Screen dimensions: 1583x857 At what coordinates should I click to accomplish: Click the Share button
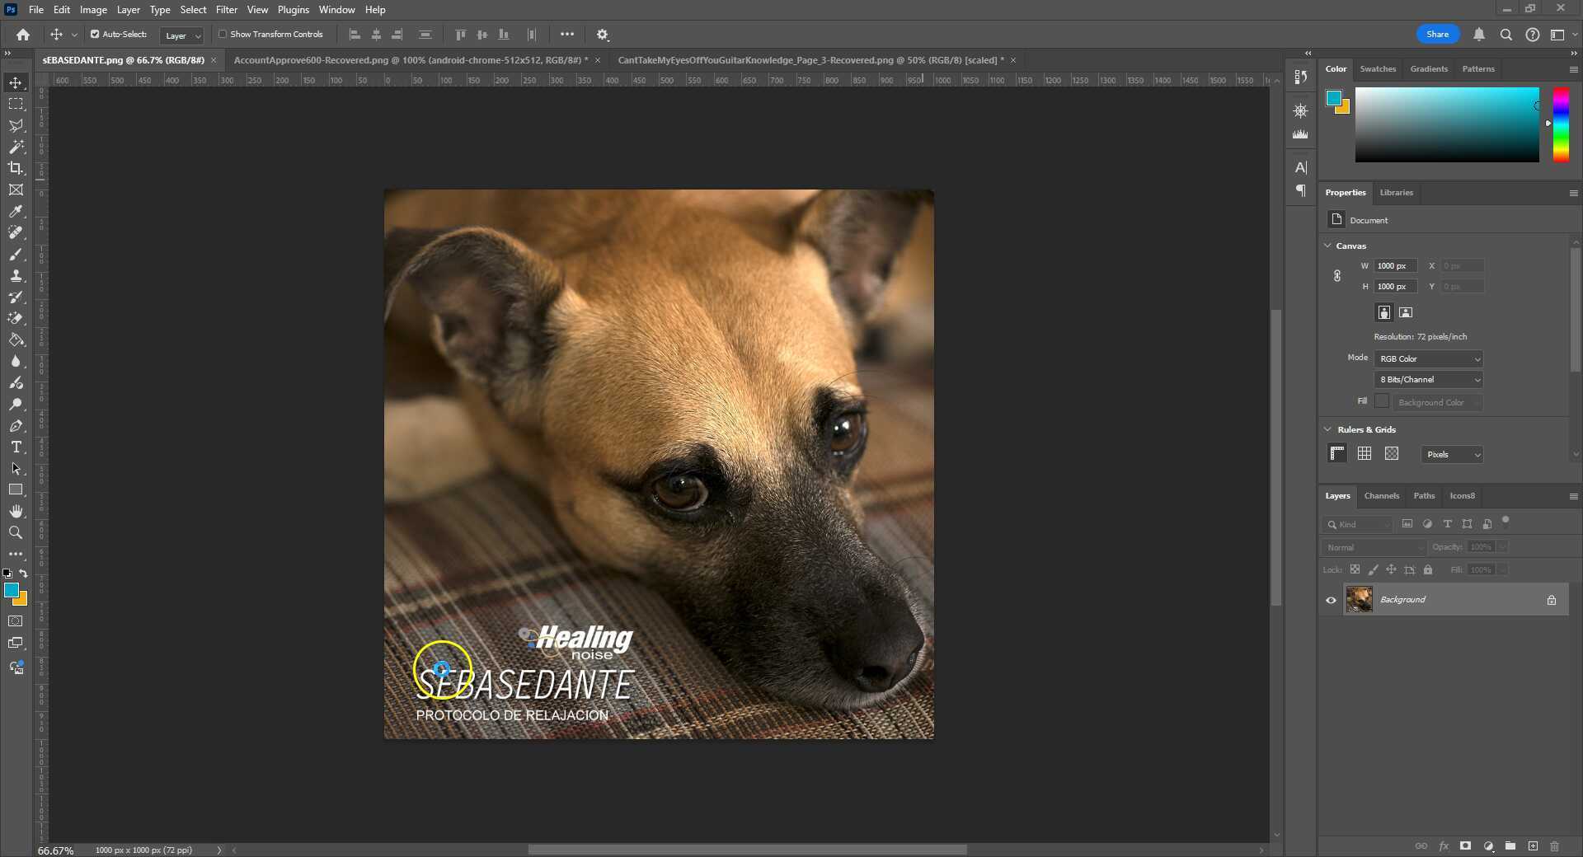[x=1437, y=34]
